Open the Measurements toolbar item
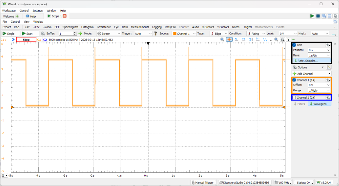The width and height of the screenshot is (339, 186). coord(140,27)
